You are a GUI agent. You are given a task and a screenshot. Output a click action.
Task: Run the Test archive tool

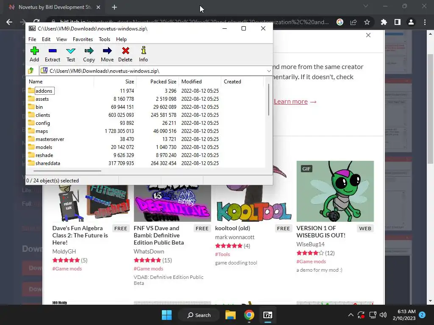tap(71, 54)
